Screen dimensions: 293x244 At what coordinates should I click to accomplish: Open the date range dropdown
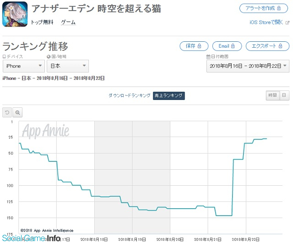(248, 66)
